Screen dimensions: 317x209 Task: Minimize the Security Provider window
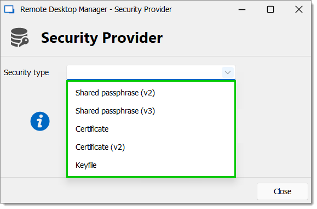point(242,9)
